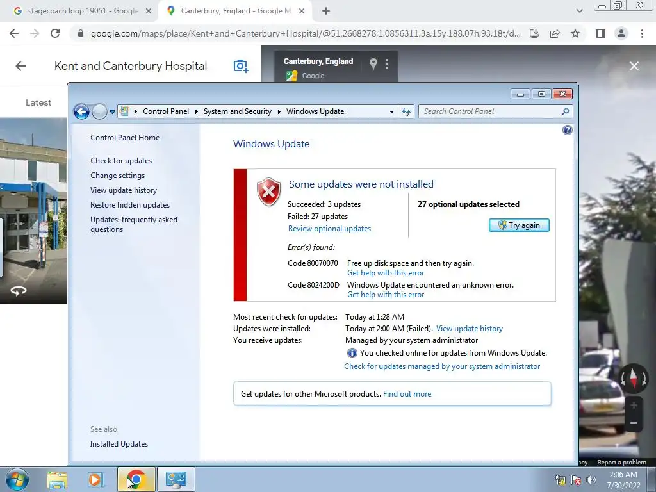Open Installed Updates link
Screen dimensions: 656x492
[119, 444]
